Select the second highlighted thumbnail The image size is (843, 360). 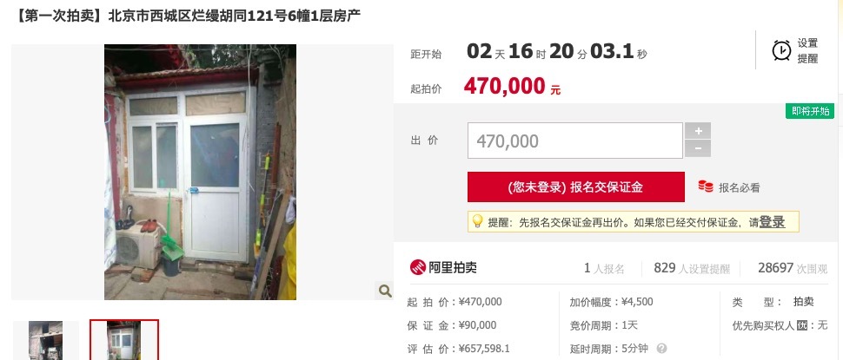pyautogui.click(x=124, y=340)
